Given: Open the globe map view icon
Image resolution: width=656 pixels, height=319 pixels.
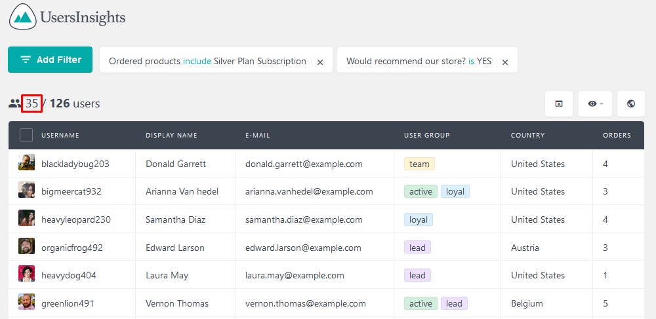Looking at the screenshot, I should (631, 103).
